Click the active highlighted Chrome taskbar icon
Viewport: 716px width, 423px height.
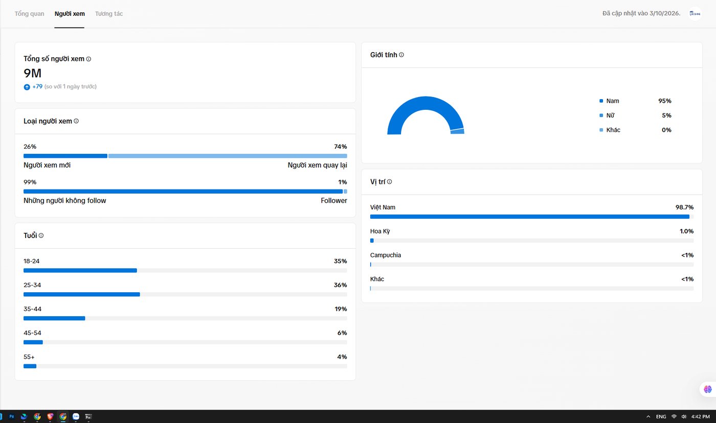point(63,416)
